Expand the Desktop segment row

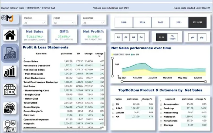(161, 109)
